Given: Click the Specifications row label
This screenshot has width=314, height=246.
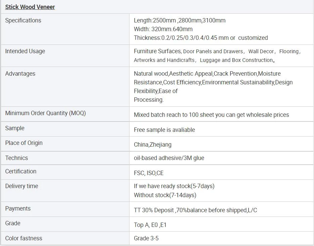Looking at the screenshot, I should pyautogui.click(x=23, y=20).
